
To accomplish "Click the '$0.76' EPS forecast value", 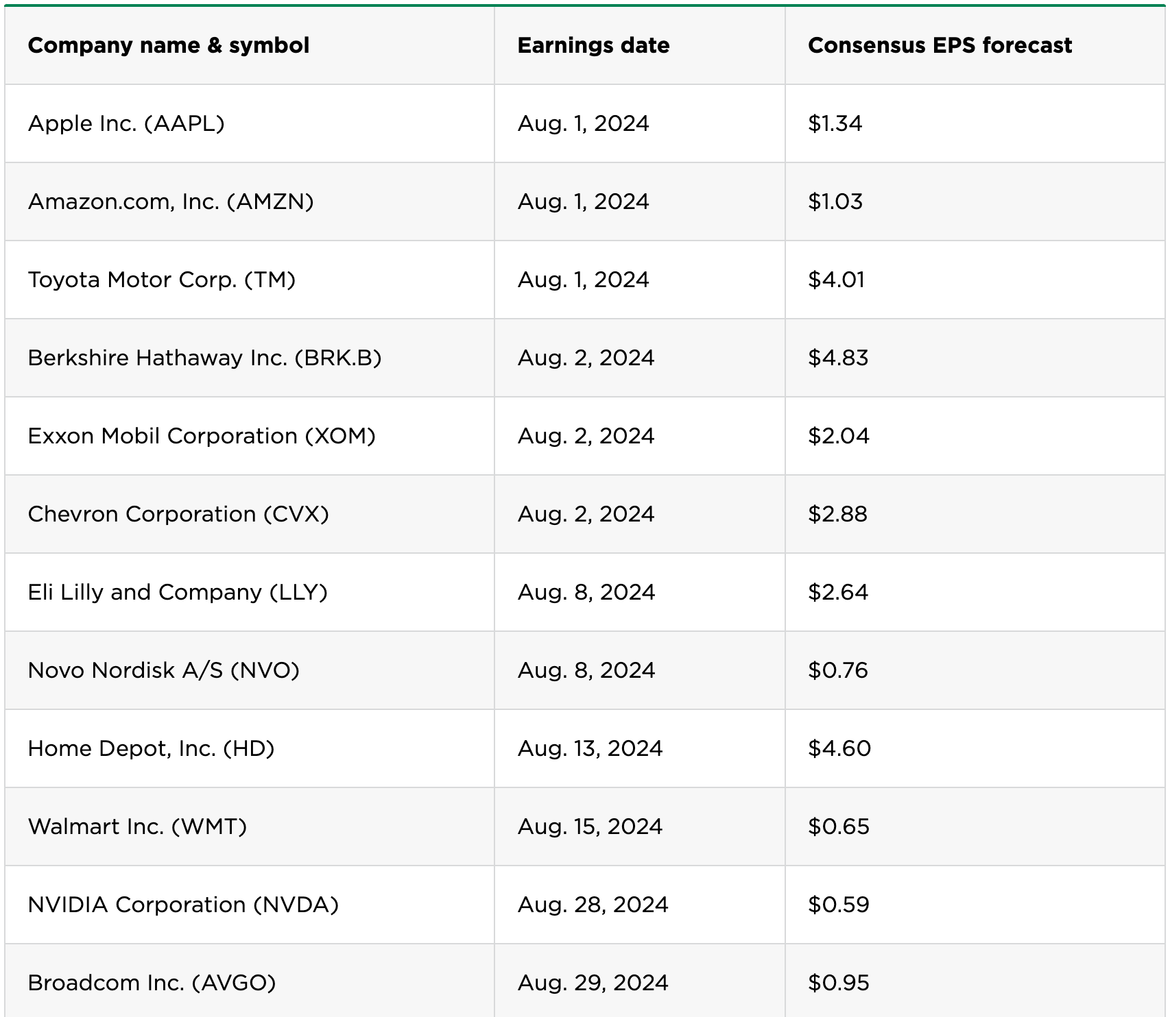I will tap(838, 670).
